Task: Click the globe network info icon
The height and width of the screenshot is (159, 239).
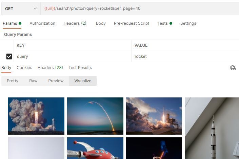Action: click(233, 68)
